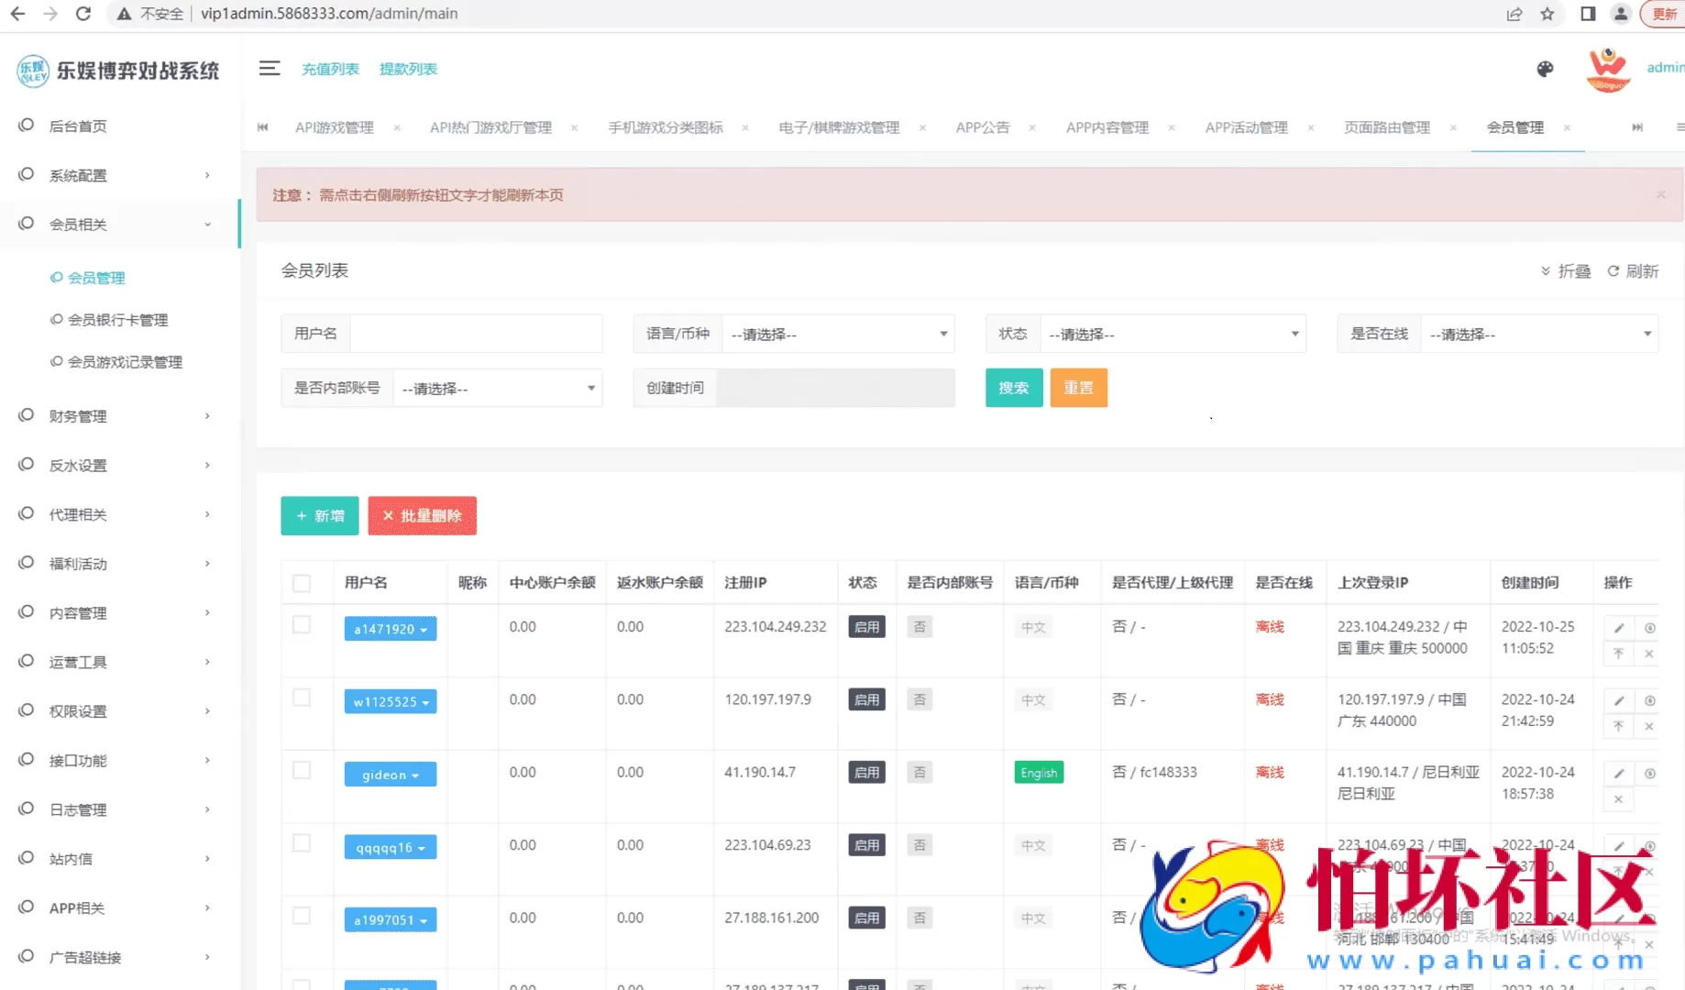Screen dimensions: 1685x990
Task: Edit user a1471920 using the pencil icon
Action: coord(1618,627)
